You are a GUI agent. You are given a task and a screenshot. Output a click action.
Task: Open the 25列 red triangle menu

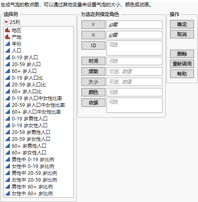click(x=6, y=22)
